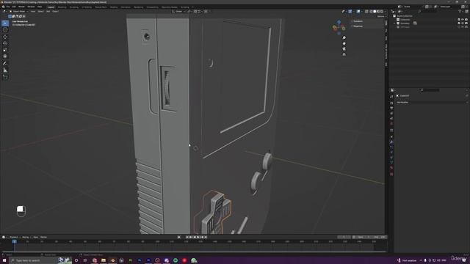Image resolution: width=470 pixels, height=264 pixels.
Task: Toggle viewport gizmos visibility
Action: click(x=350, y=12)
